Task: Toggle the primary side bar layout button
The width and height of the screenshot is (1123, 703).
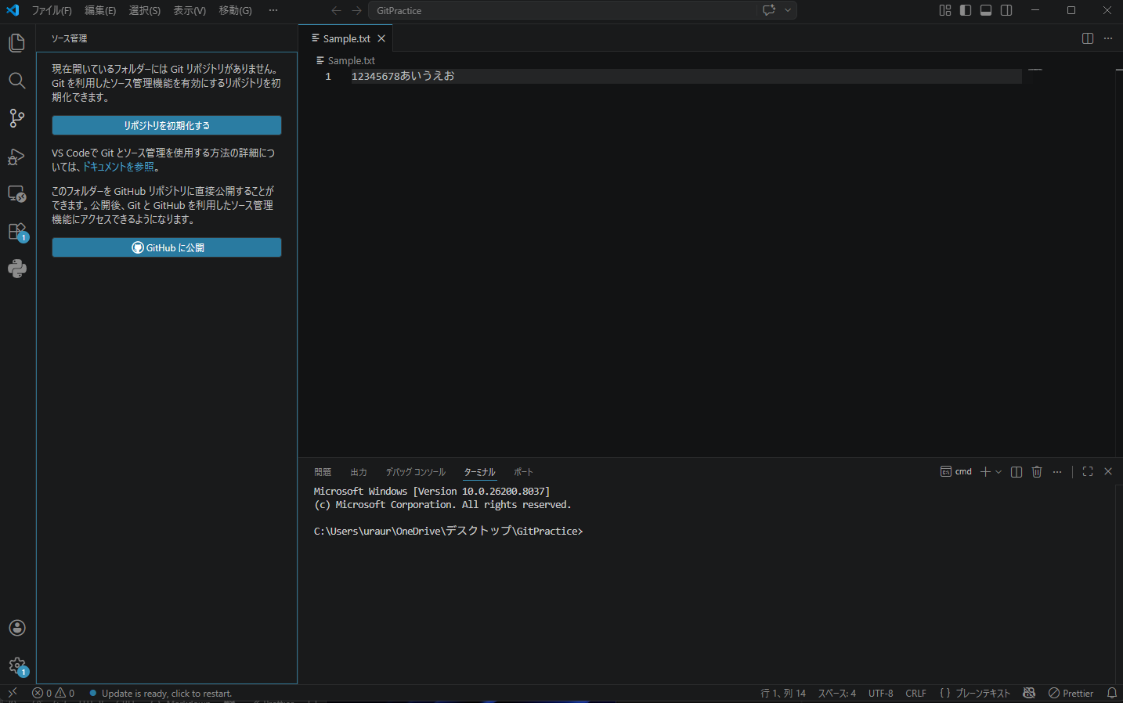Action: [x=966, y=10]
